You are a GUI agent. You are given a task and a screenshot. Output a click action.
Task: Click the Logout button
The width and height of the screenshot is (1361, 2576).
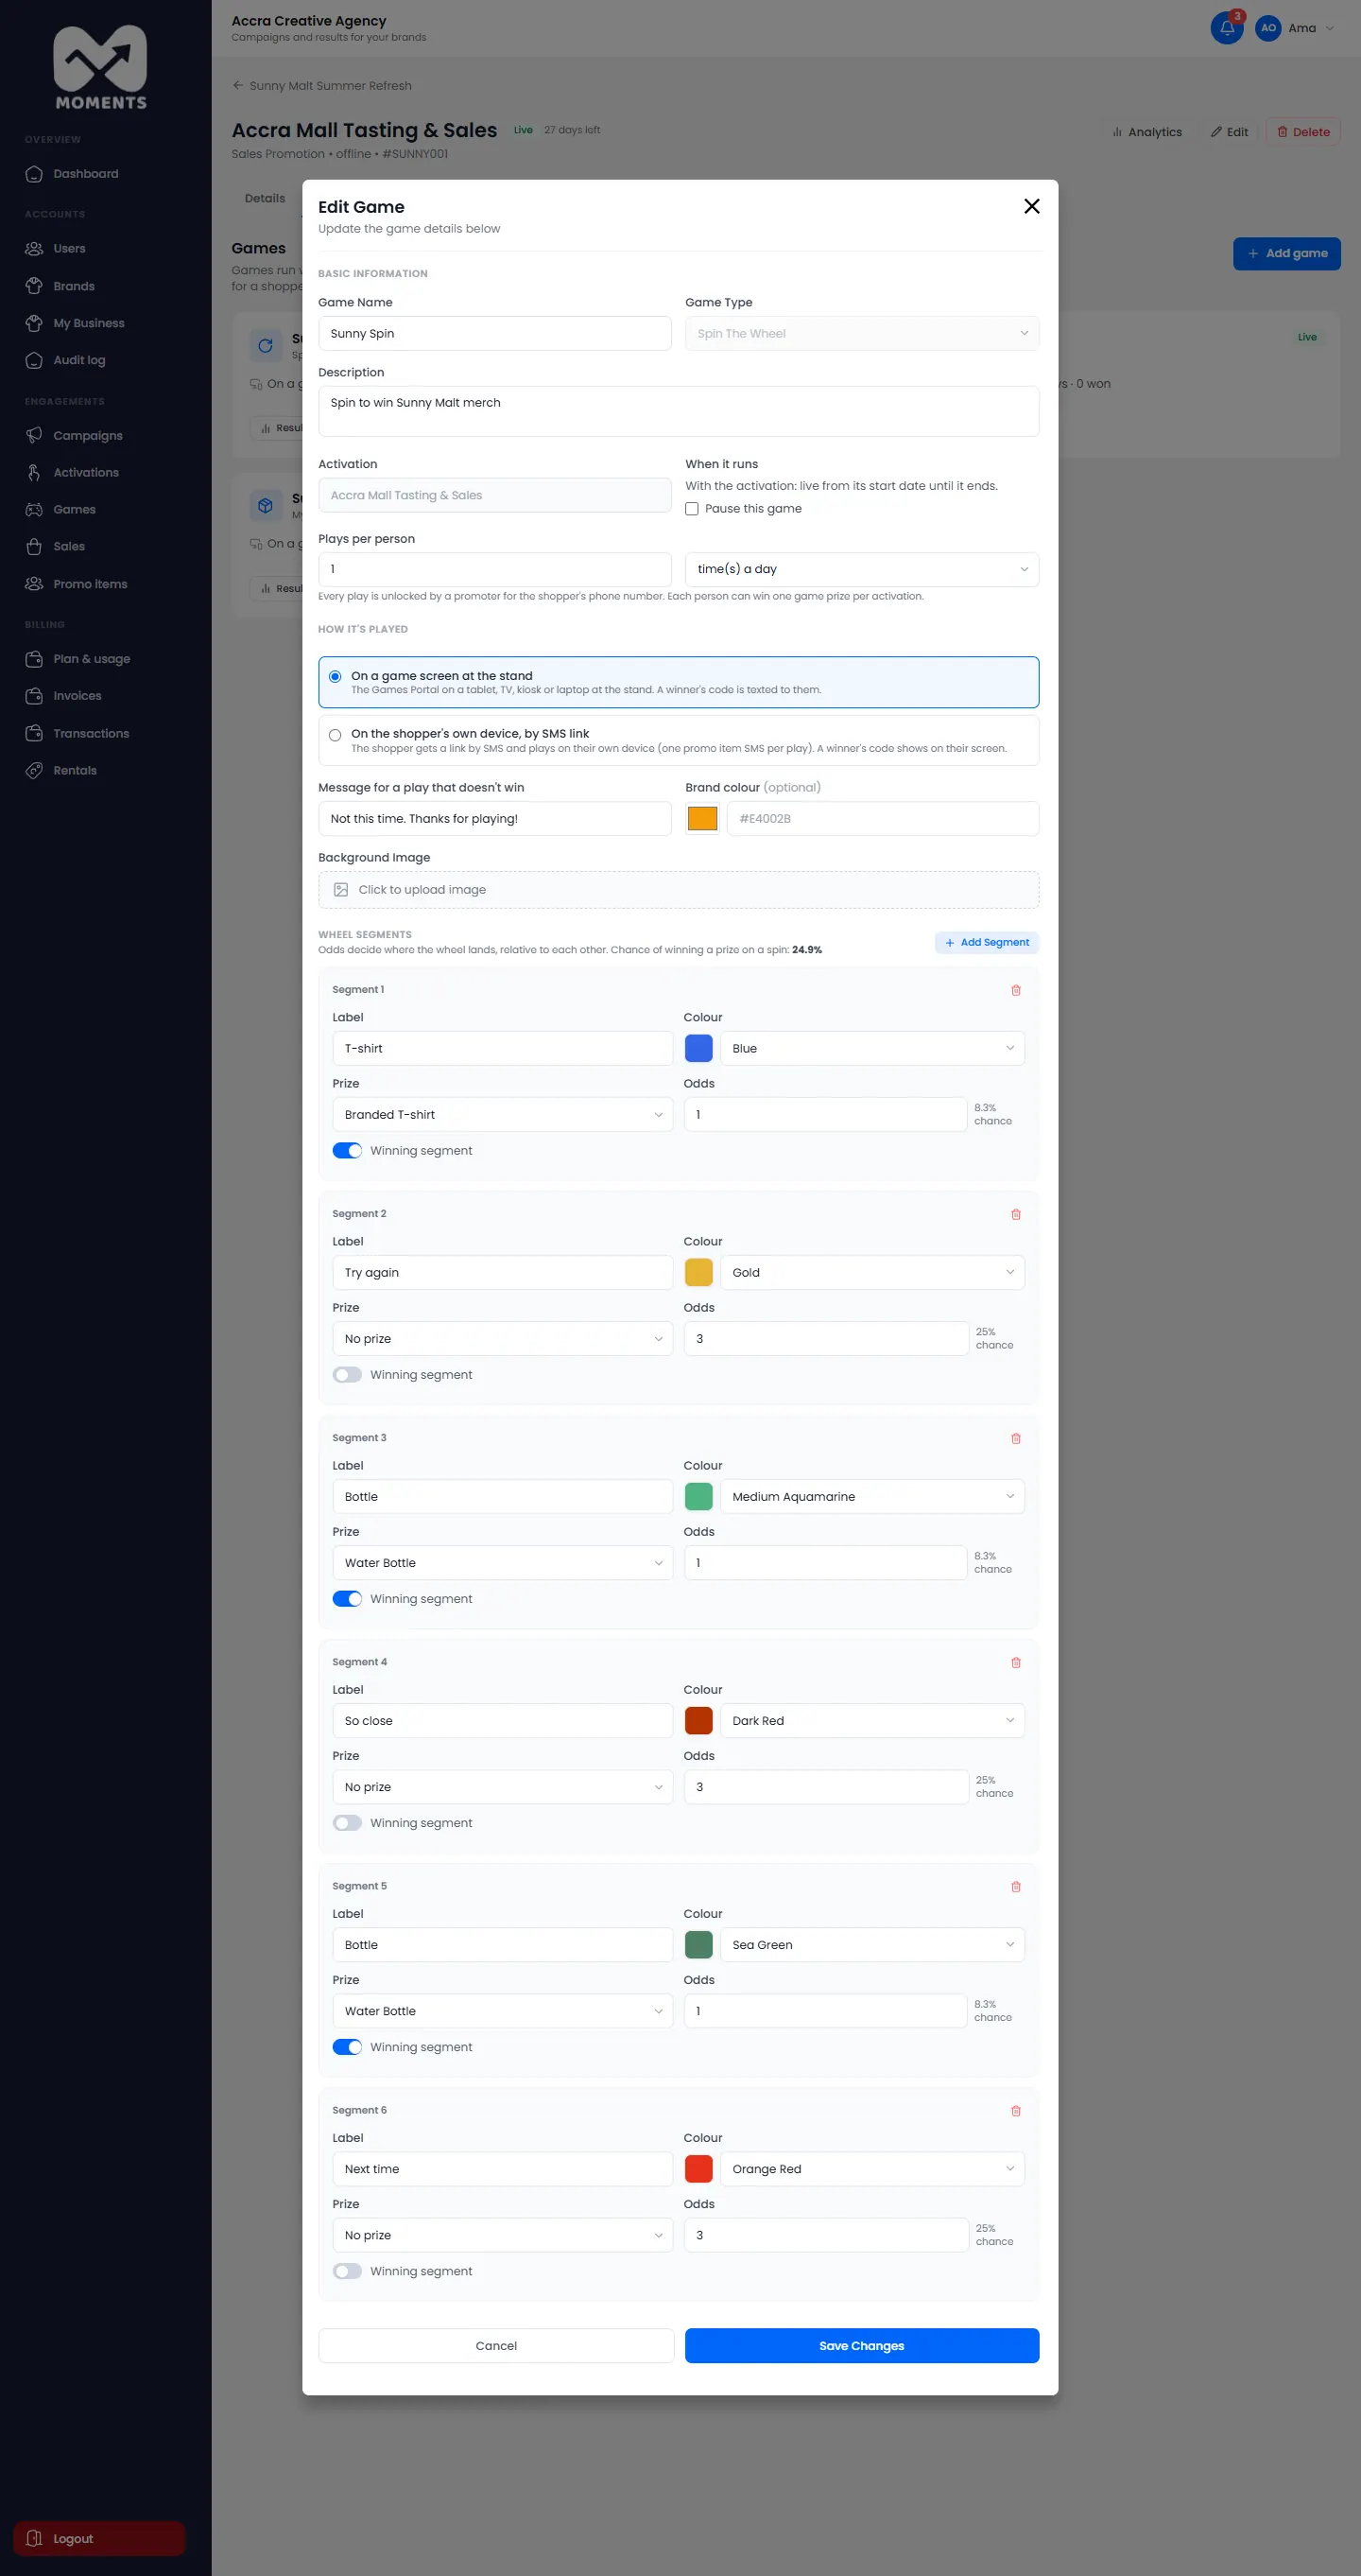tap(99, 2538)
